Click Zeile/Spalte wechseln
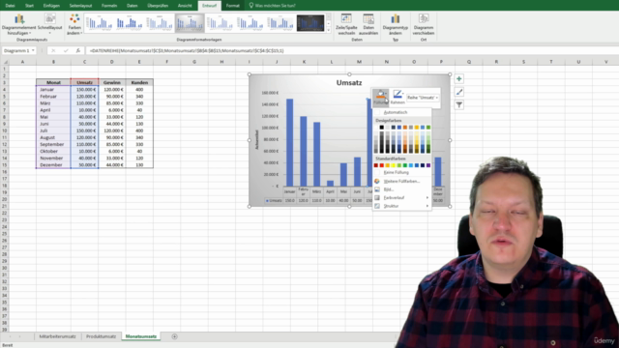619x348 pixels. pos(346,24)
